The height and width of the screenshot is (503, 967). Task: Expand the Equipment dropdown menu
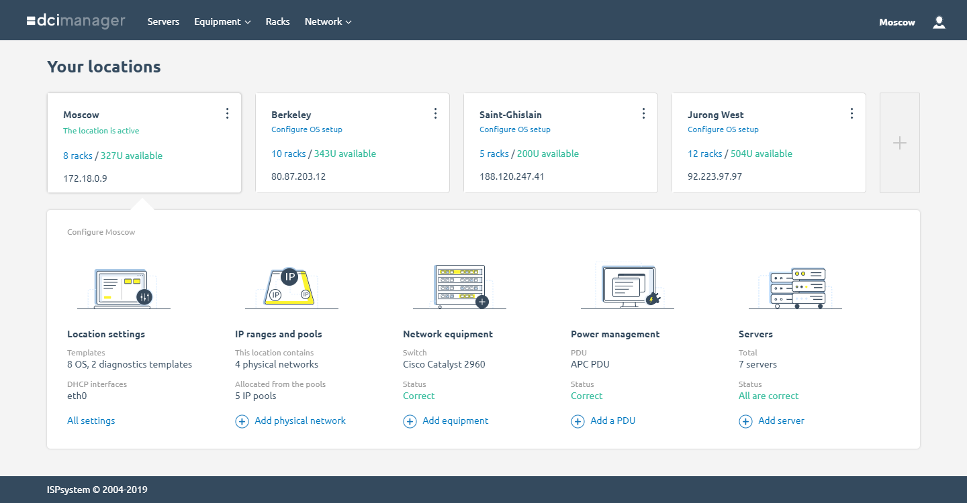click(222, 21)
